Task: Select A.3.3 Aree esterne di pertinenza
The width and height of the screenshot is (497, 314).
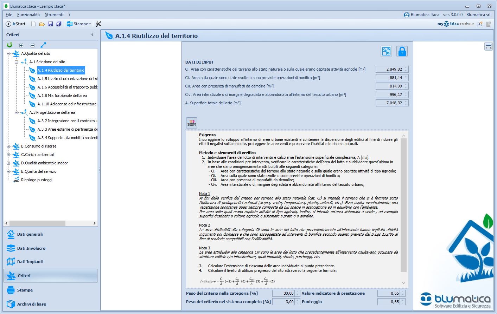Action: 68,129
